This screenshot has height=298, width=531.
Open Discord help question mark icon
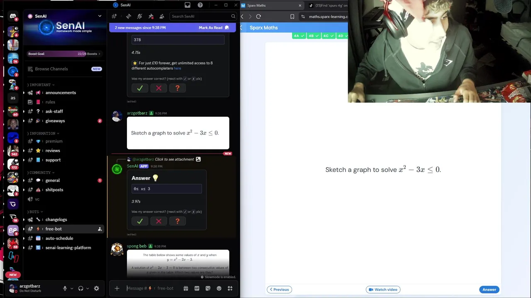point(200,5)
